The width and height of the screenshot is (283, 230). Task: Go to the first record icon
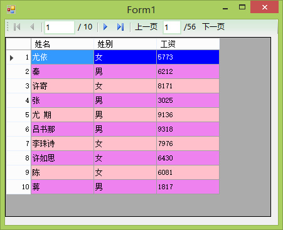pyautogui.click(x=17, y=27)
